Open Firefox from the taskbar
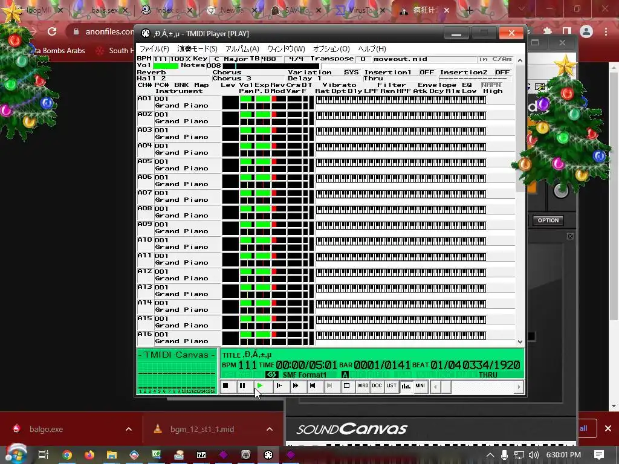This screenshot has height=464, width=619. click(89, 455)
